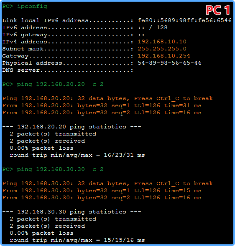The width and height of the screenshot is (235, 246).
Task: Click the IPv4 address 192.168.10.10
Action: (x=162, y=42)
